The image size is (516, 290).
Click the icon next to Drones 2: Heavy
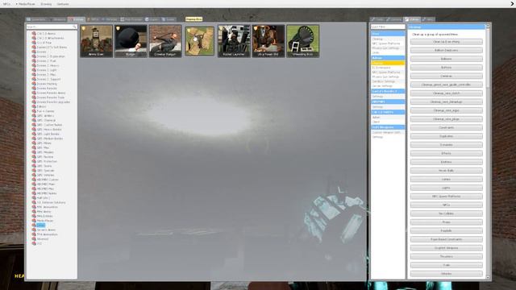34,65
